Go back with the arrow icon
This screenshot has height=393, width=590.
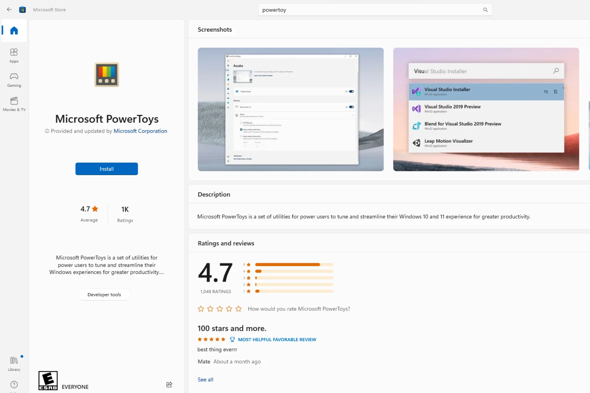click(9, 10)
